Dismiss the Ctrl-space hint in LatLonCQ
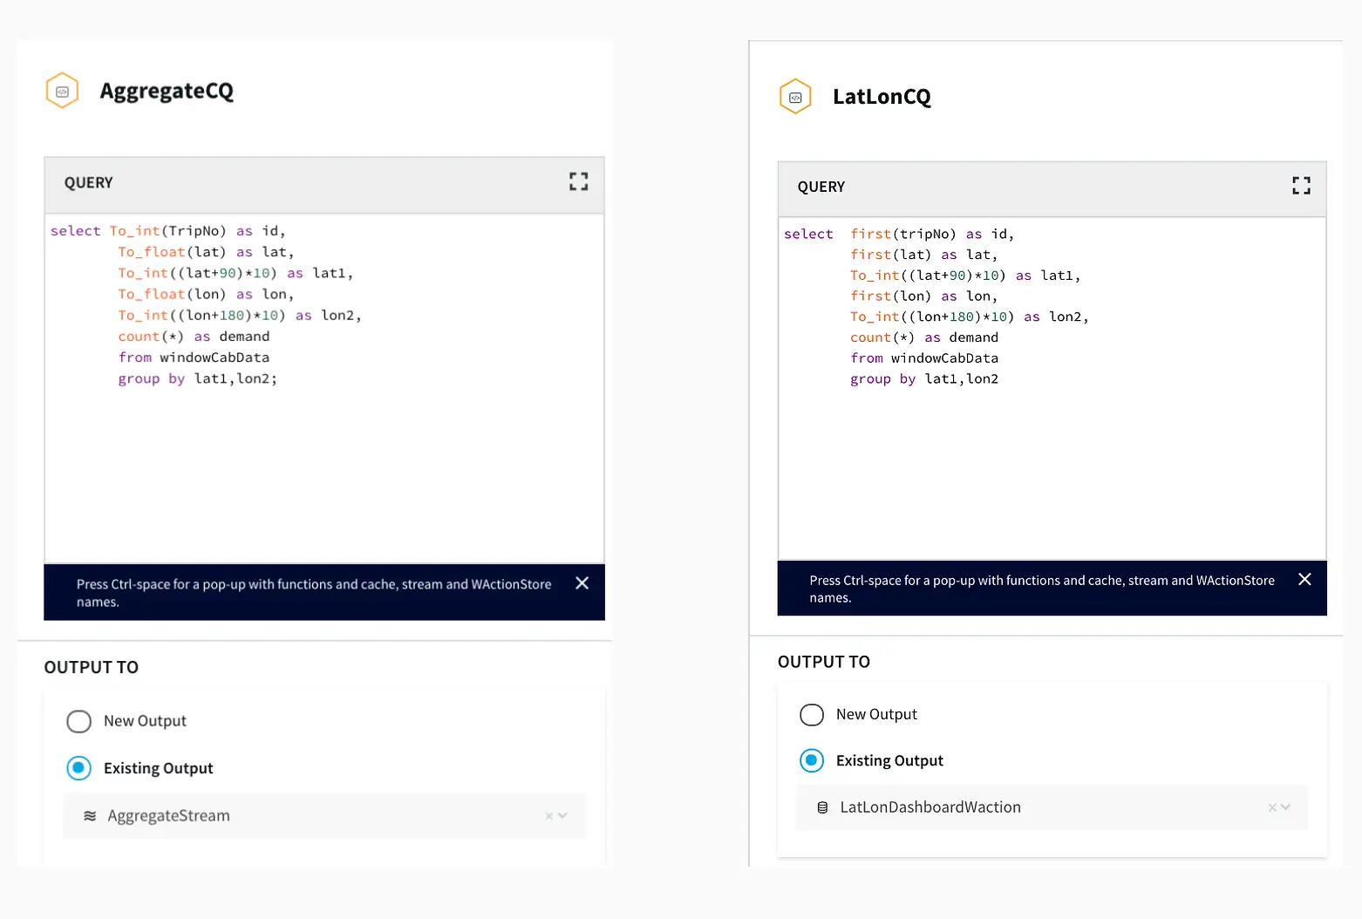 (x=1304, y=580)
